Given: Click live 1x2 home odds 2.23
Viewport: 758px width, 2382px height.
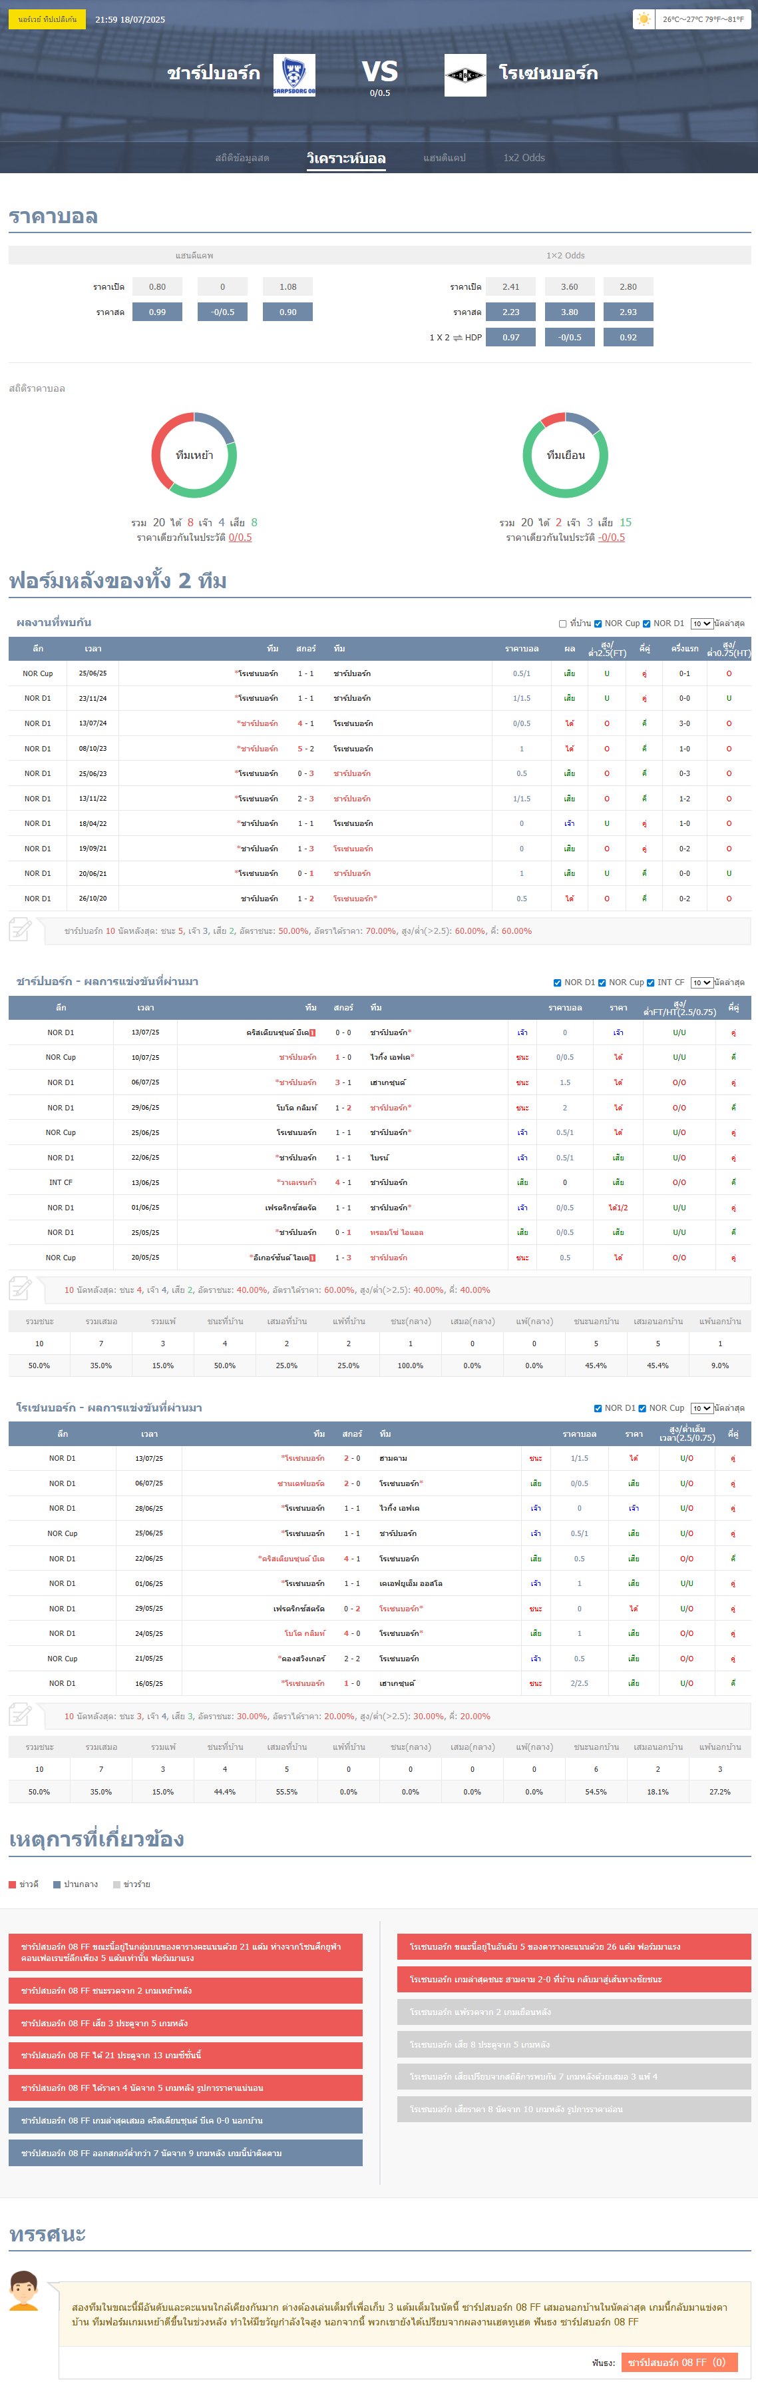Looking at the screenshot, I should pos(511,312).
